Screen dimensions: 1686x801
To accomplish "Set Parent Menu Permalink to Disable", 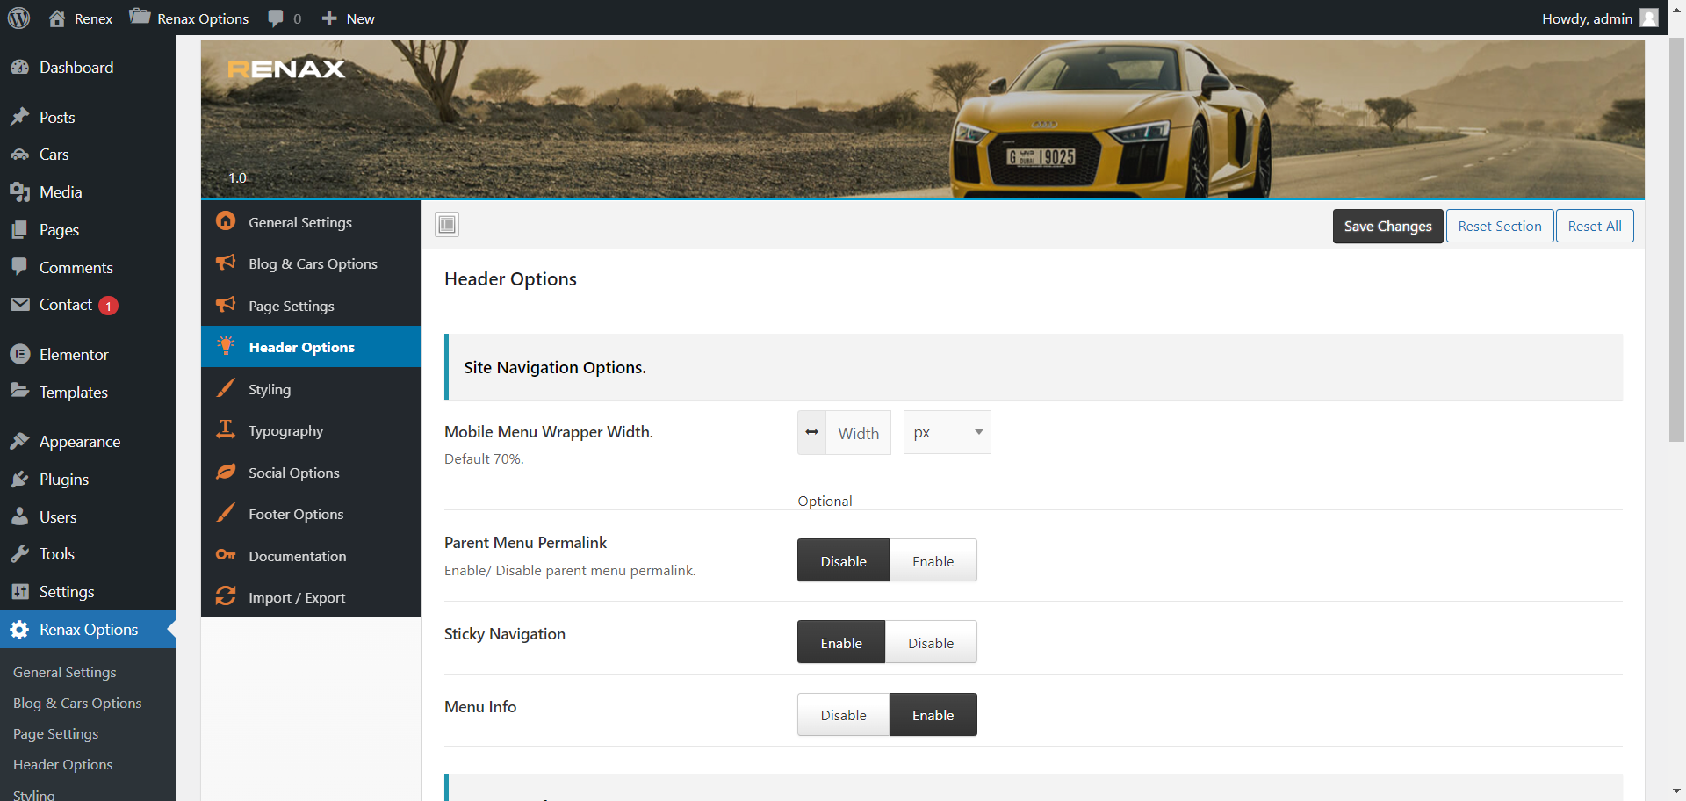I will pos(843,560).
